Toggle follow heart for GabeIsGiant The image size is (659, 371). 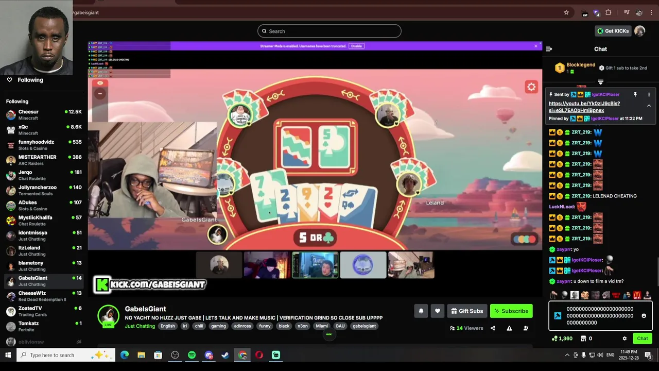[438, 311]
